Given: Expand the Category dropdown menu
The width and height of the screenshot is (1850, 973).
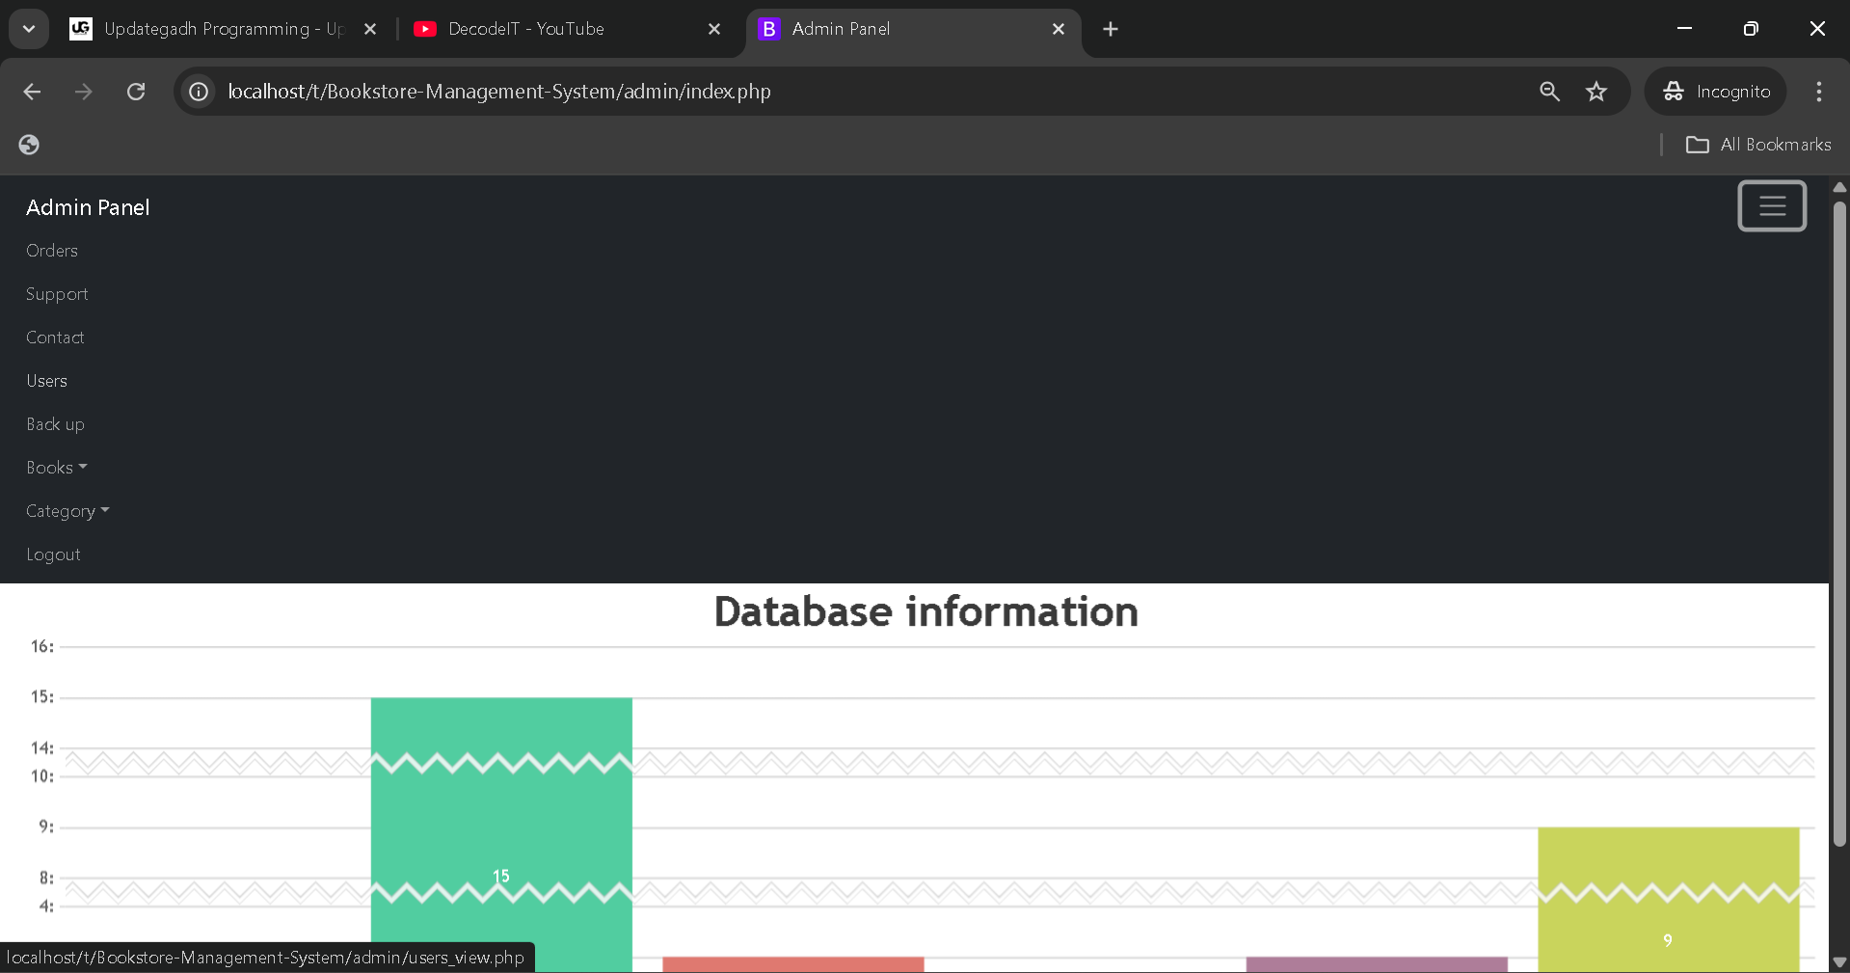Looking at the screenshot, I should pyautogui.click(x=67, y=511).
